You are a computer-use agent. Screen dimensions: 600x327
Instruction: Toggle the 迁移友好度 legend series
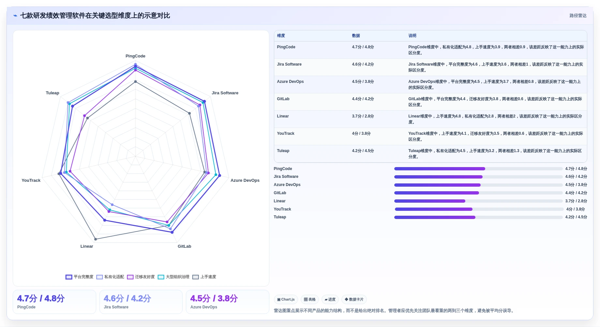[x=141, y=277]
